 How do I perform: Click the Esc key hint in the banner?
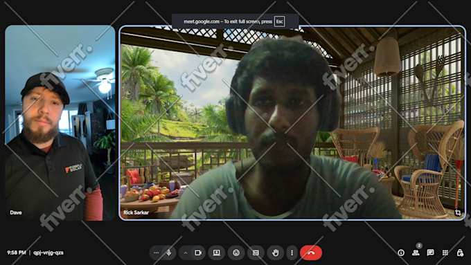coord(279,21)
